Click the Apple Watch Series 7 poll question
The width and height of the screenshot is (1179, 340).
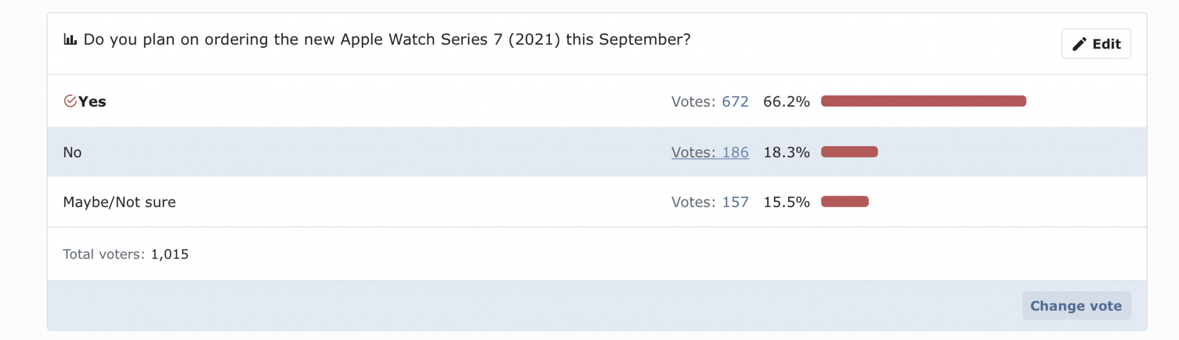point(387,39)
